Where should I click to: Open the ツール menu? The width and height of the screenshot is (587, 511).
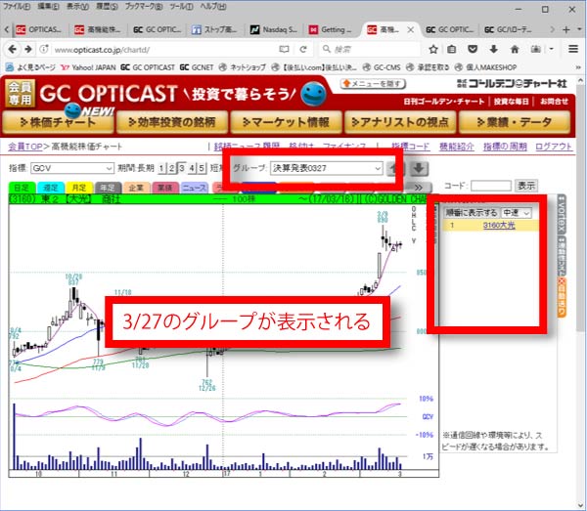pyautogui.click(x=181, y=7)
